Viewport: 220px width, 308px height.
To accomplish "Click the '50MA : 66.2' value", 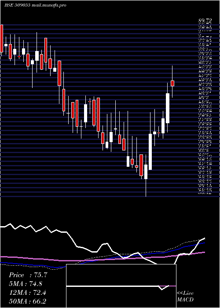I will 28,301.
